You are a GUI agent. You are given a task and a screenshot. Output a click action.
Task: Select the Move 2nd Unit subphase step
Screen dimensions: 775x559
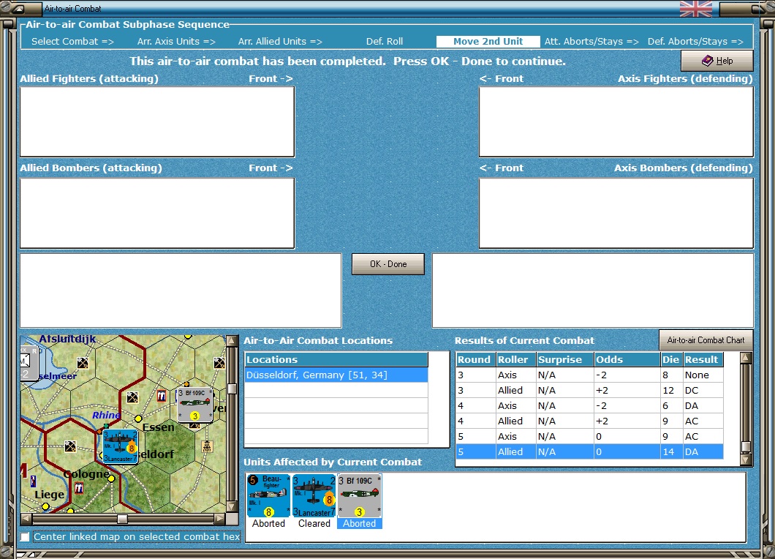[x=488, y=42]
